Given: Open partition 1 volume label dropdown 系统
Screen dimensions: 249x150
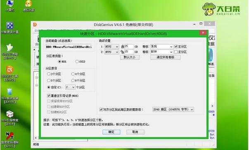Looking at the screenshot, I should point(161,47).
